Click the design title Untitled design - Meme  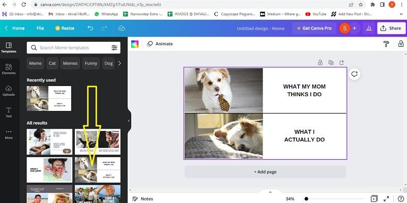click(260, 28)
